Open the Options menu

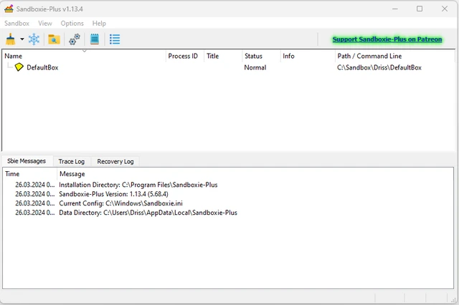[72, 24]
